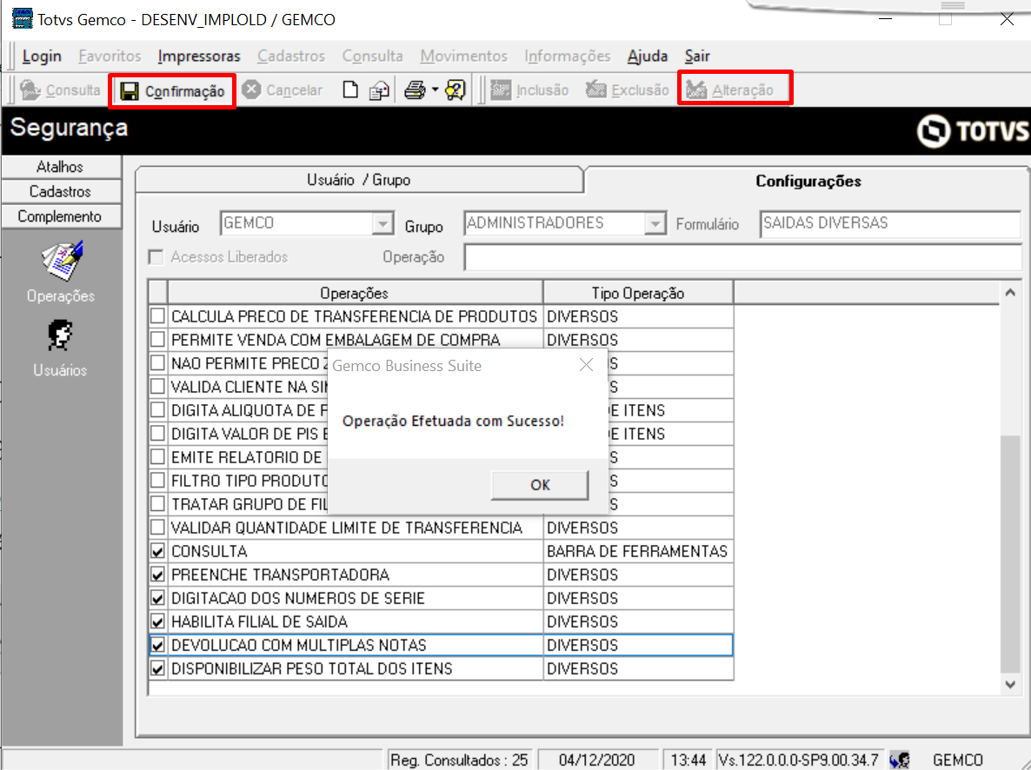This screenshot has width=1031, height=770.
Task: Open the Impressoras menu
Action: (198, 56)
